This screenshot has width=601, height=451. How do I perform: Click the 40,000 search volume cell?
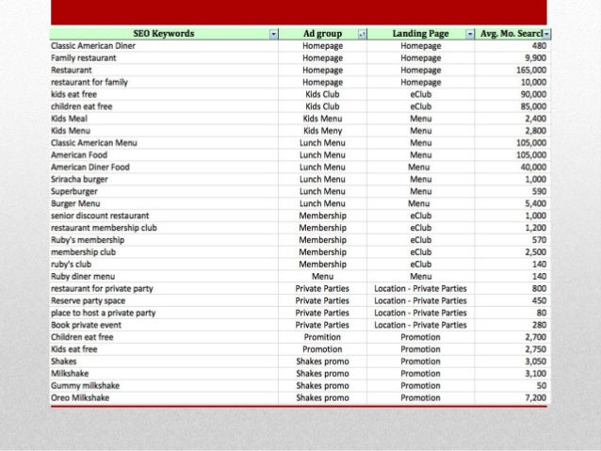pos(512,167)
